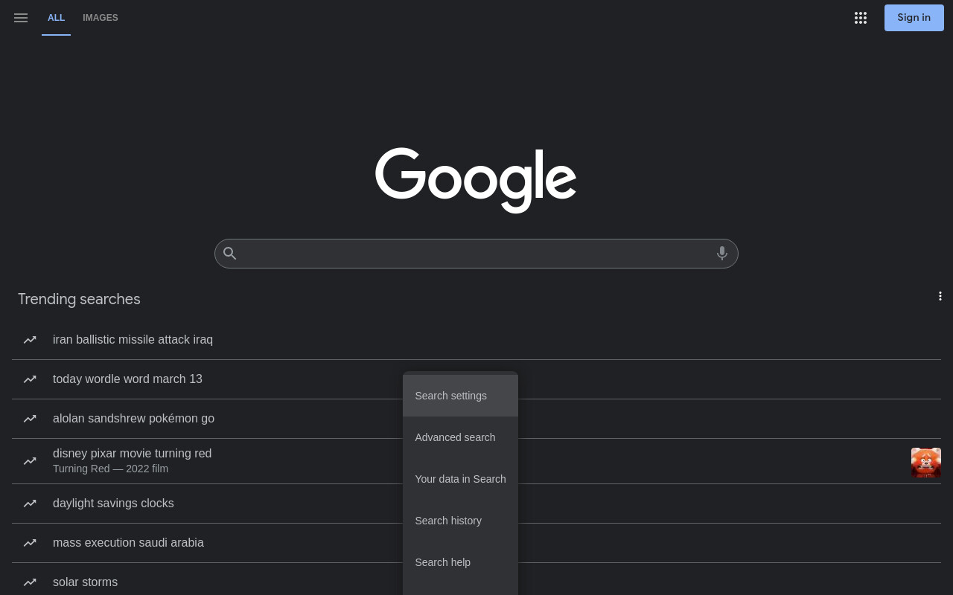Open Your data in Search
The height and width of the screenshot is (595, 953).
tap(460, 479)
